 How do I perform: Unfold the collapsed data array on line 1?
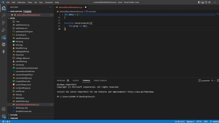pyautogui.click(x=62, y=14)
